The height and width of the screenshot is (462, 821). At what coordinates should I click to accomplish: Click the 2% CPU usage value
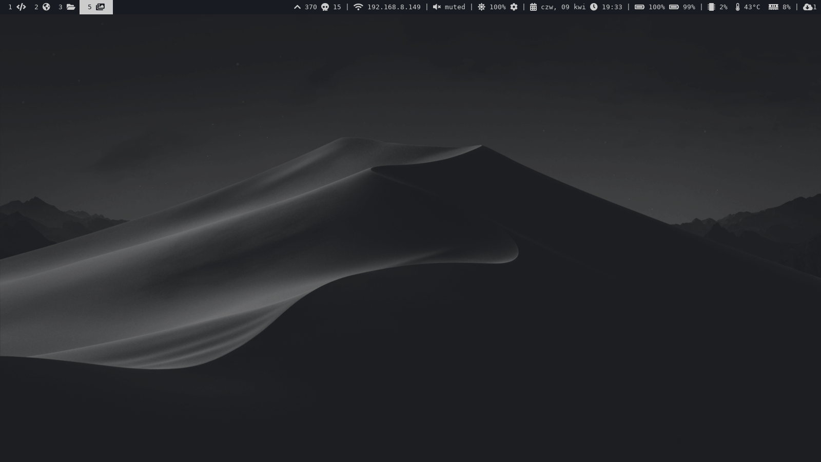tap(723, 7)
